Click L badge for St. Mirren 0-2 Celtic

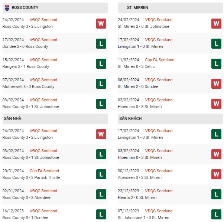click(216, 64)
